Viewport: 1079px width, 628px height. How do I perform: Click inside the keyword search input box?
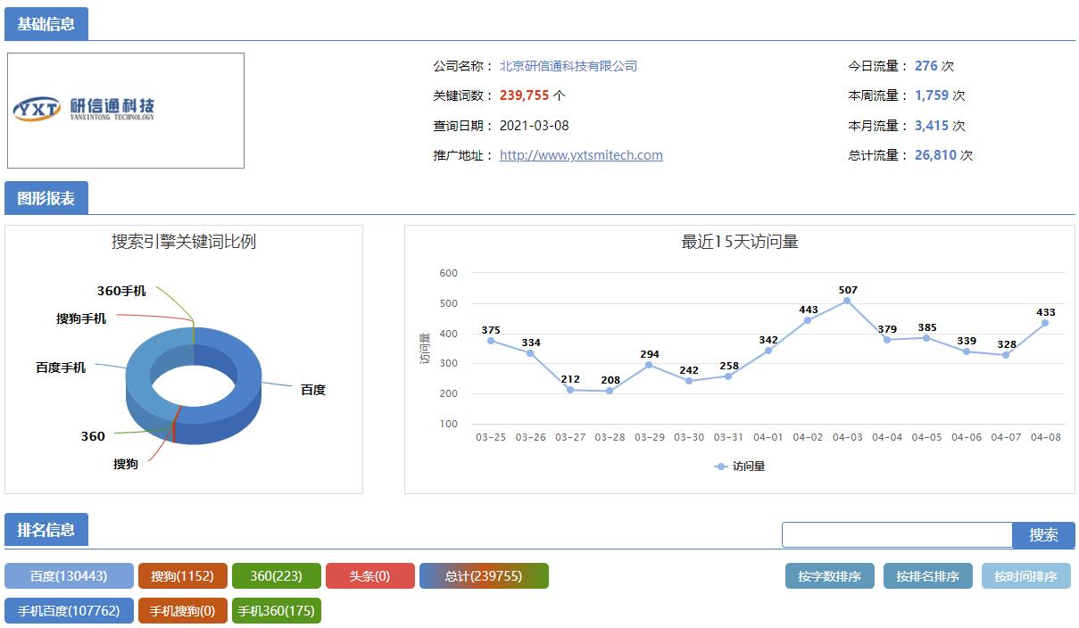coord(897,533)
